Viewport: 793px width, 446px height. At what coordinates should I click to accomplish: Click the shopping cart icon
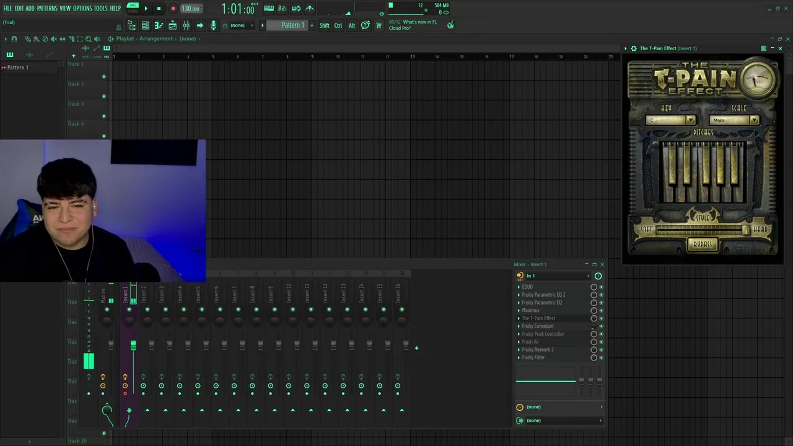[379, 25]
